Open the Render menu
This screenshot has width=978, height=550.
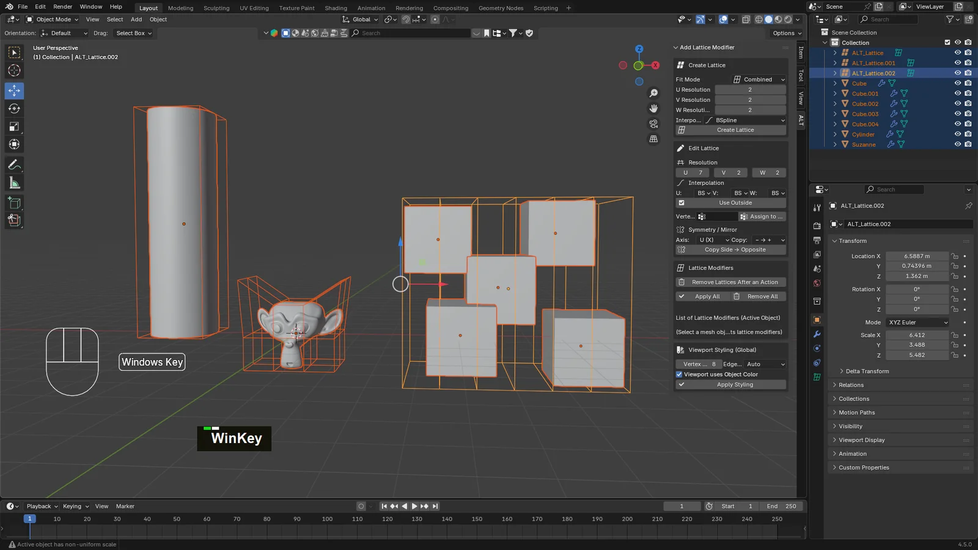[62, 7]
